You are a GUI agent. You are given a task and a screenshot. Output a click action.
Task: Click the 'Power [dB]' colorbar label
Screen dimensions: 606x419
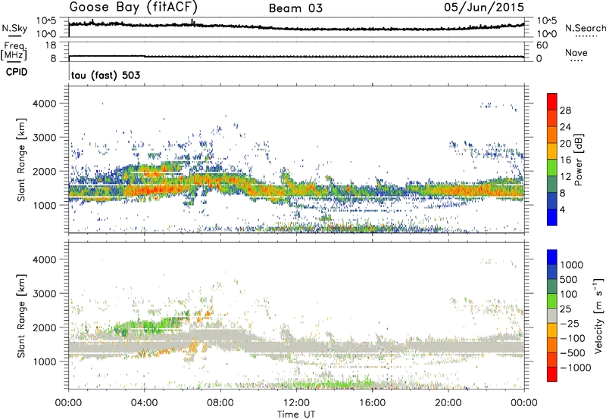pyautogui.click(x=579, y=160)
